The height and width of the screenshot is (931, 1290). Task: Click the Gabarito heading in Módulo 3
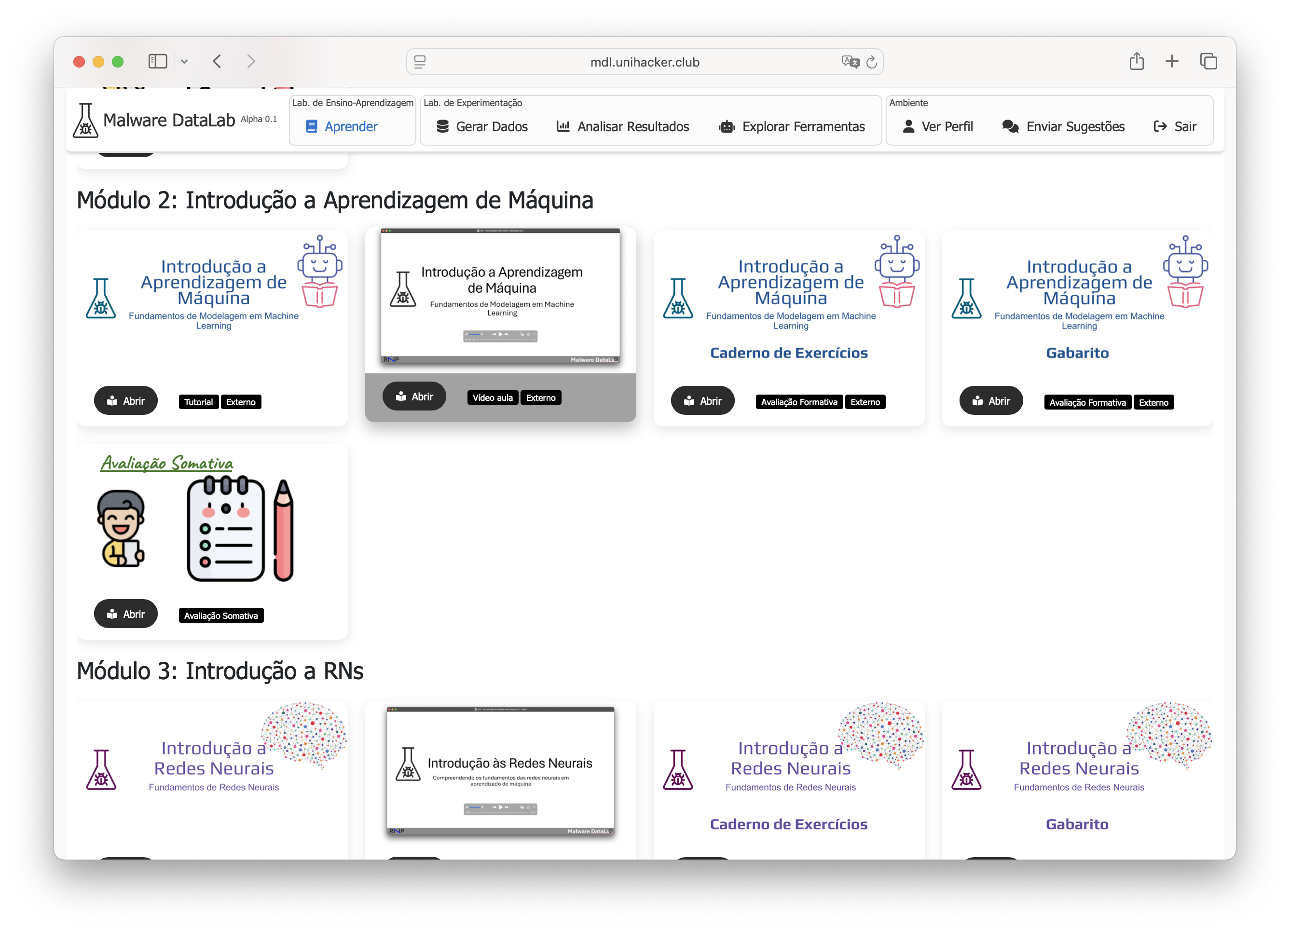[1077, 824]
